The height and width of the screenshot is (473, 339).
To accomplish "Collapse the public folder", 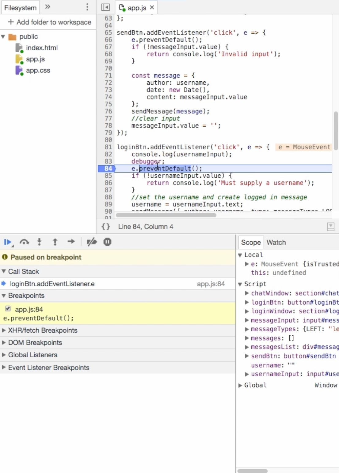I will tap(3, 37).
